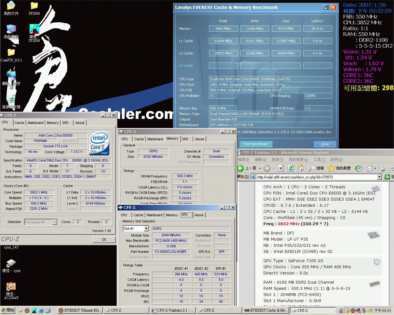The height and width of the screenshot is (315, 394).
Task: Click the first quick launch icon beside 開始
Action: coord(20,311)
